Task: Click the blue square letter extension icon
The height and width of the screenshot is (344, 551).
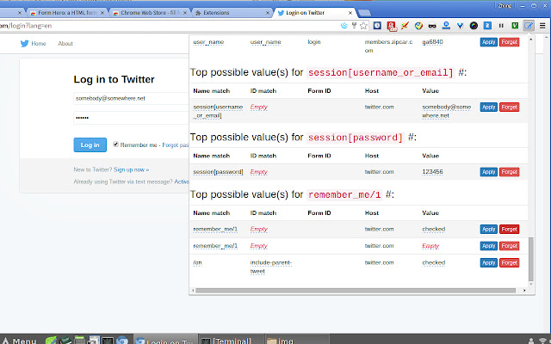Action: coord(487,25)
